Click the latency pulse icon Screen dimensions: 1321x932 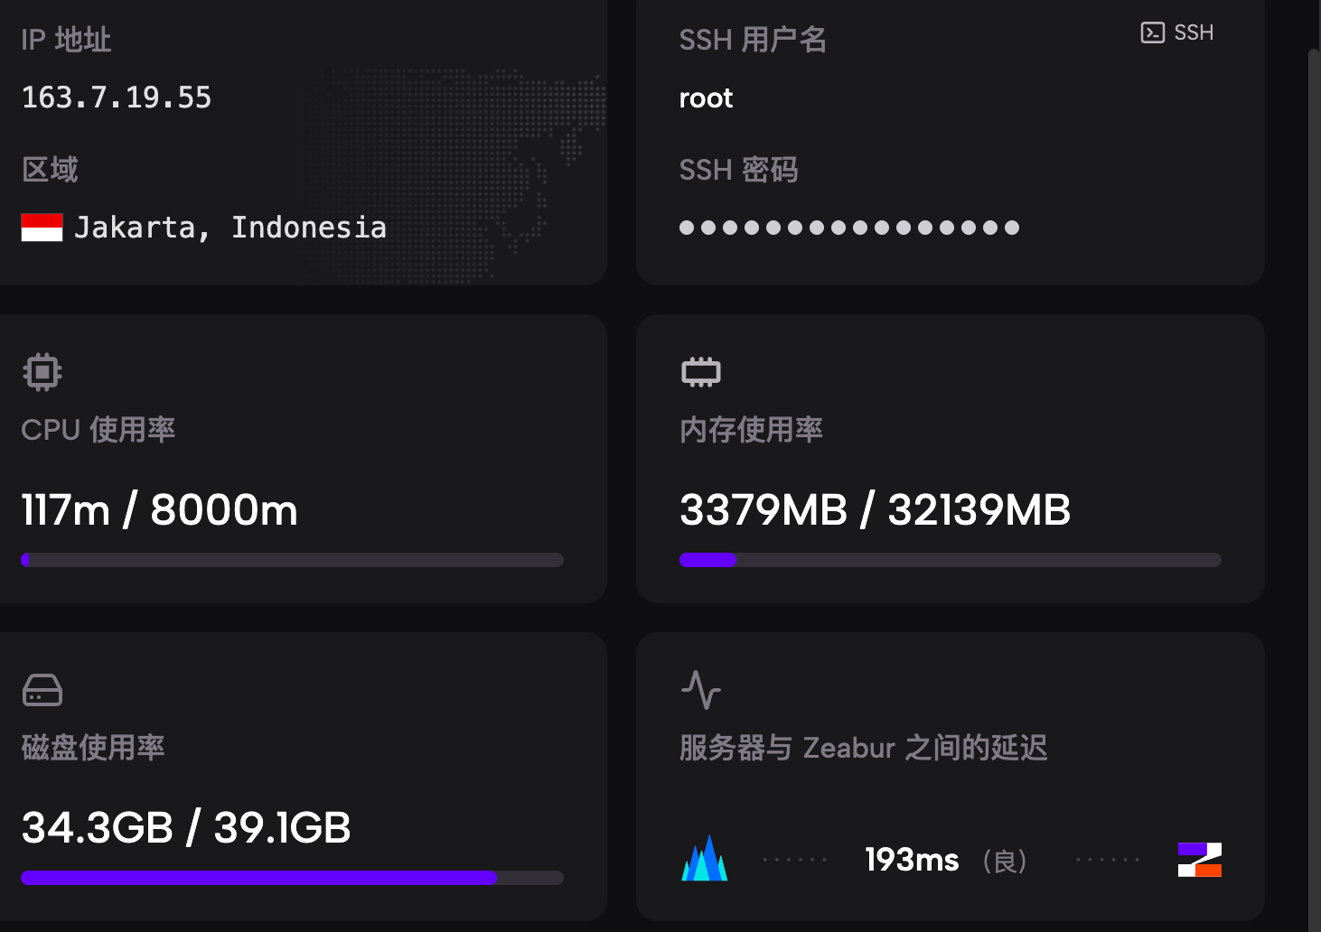pos(700,690)
